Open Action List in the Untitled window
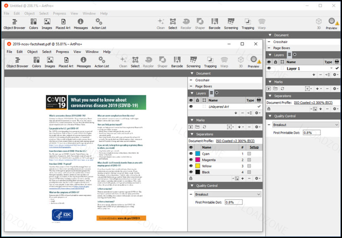 pyautogui.click(x=99, y=24)
